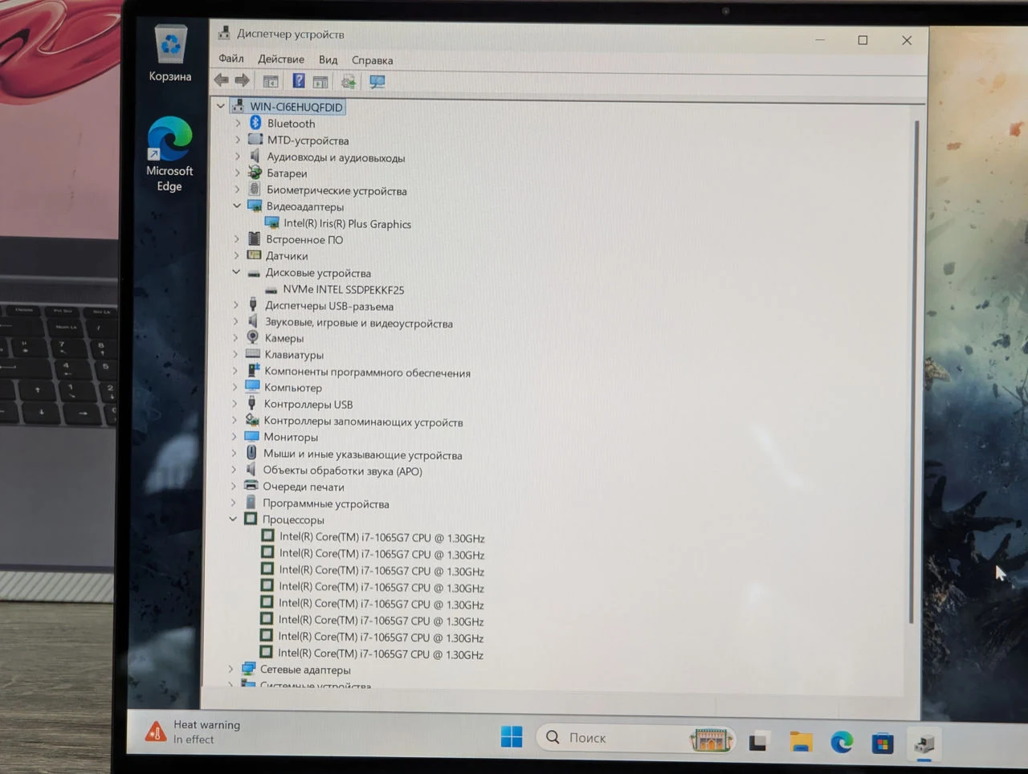The image size is (1028, 774).
Task: Click the Task View taskbar icon
Action: pyautogui.click(x=758, y=741)
